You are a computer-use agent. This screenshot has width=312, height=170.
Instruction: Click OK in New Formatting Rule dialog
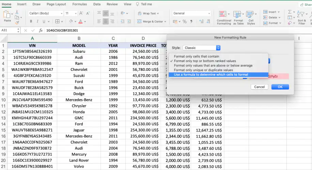280,87
